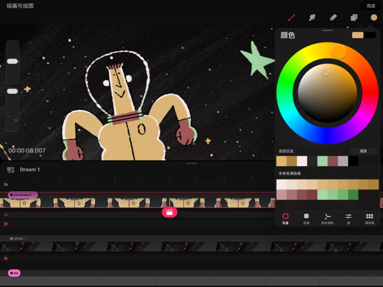
Task: Open the layers panel icon
Action: tap(354, 17)
